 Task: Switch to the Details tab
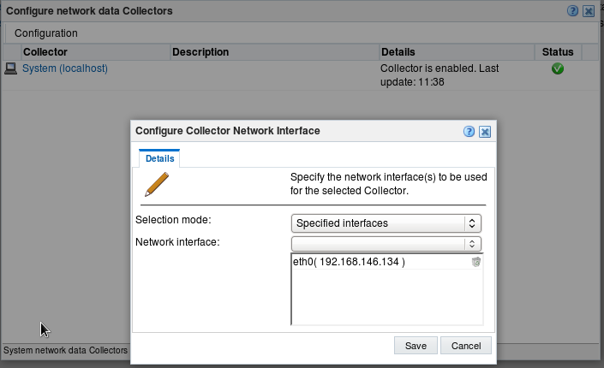pyautogui.click(x=159, y=158)
